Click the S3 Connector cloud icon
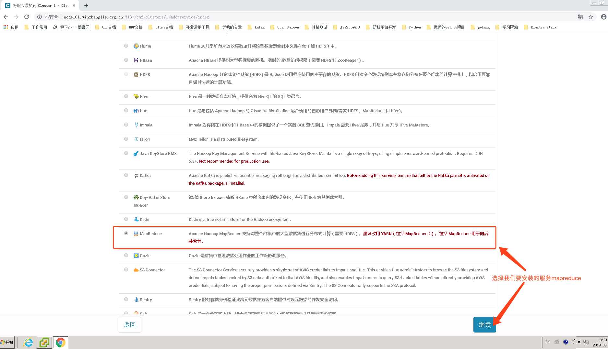This screenshot has height=349, width=608. click(136, 270)
